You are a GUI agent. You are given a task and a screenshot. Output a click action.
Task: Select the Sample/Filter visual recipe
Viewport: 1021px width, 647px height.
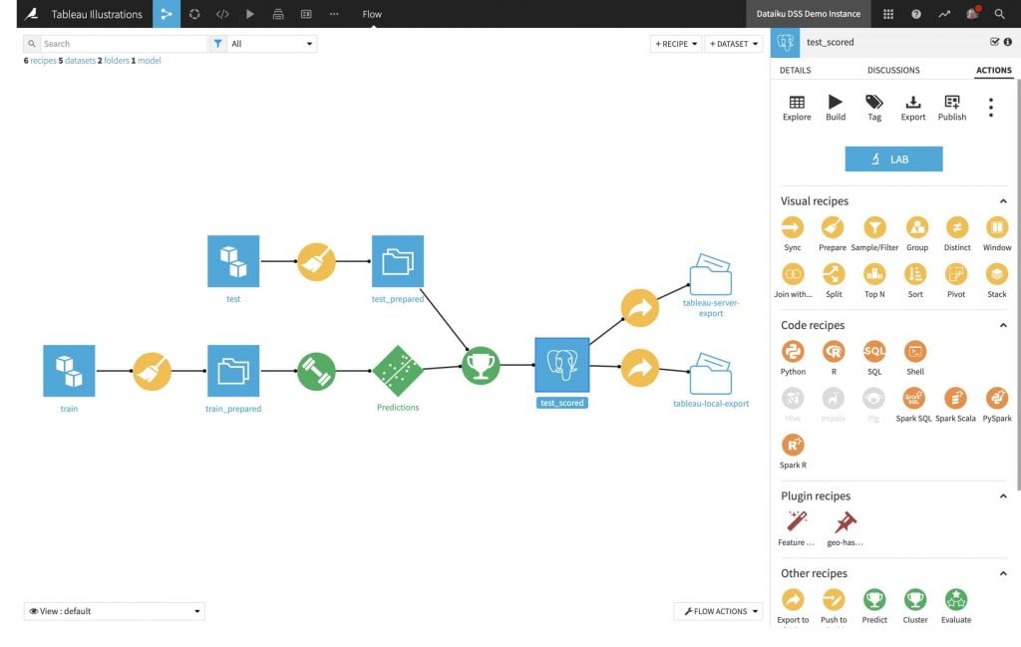point(874,228)
